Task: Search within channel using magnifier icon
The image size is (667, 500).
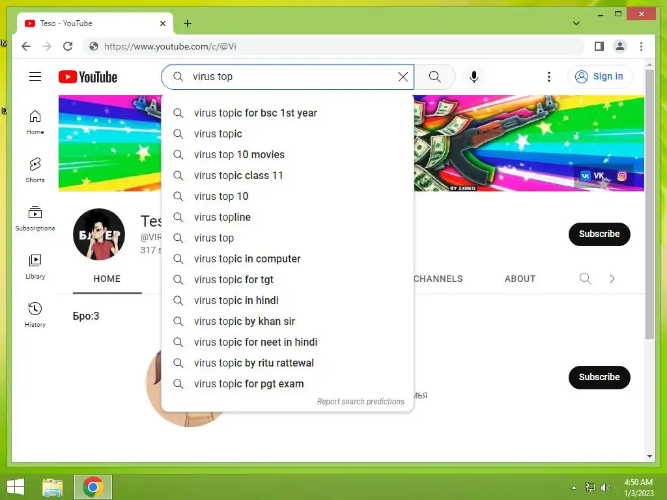Action: point(586,279)
